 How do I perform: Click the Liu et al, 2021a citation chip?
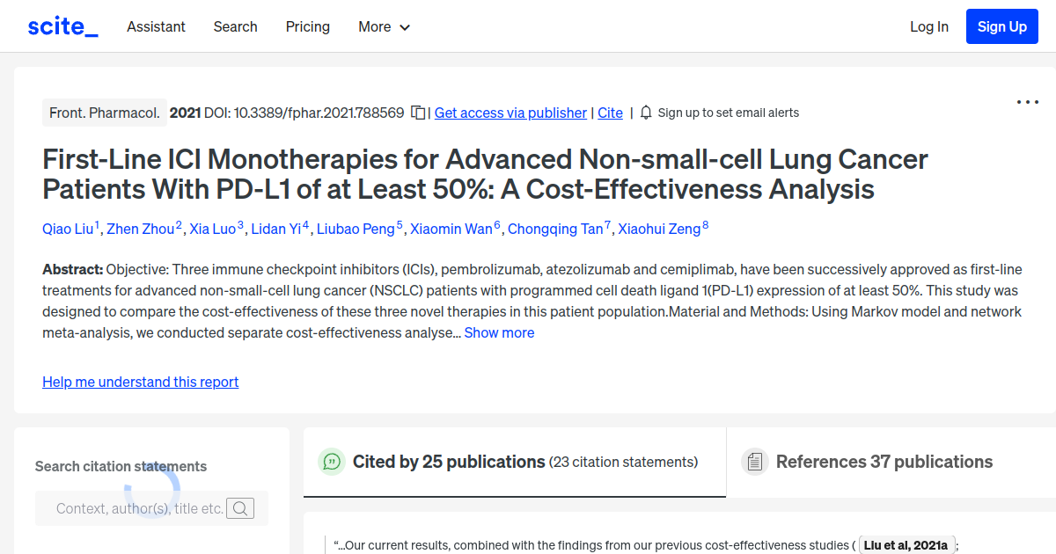(906, 544)
